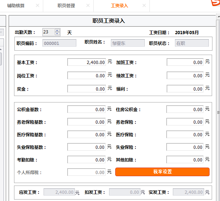
Task: Close the 工资录入 tab
Action: (144, 6)
